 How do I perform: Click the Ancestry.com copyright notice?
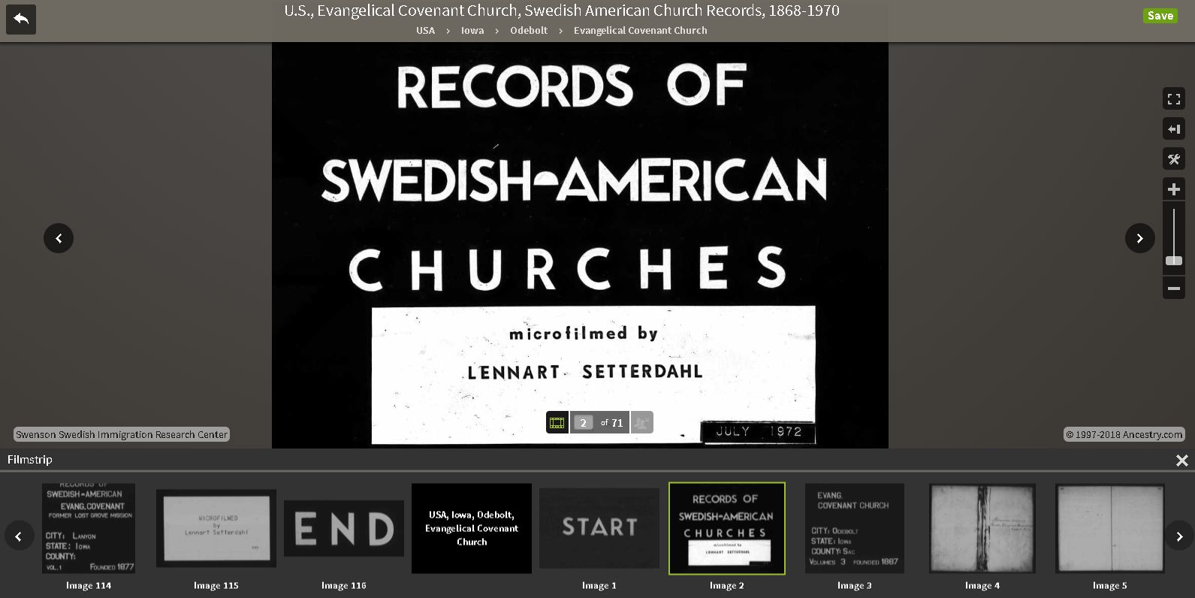pyautogui.click(x=1124, y=434)
